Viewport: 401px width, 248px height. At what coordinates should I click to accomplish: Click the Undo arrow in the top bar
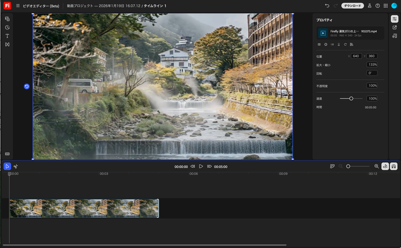pyautogui.click(x=327, y=5)
